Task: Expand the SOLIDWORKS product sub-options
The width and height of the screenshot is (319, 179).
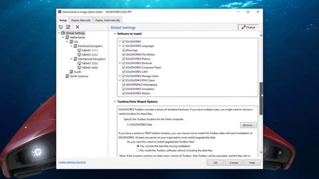Action: [x=120, y=41]
